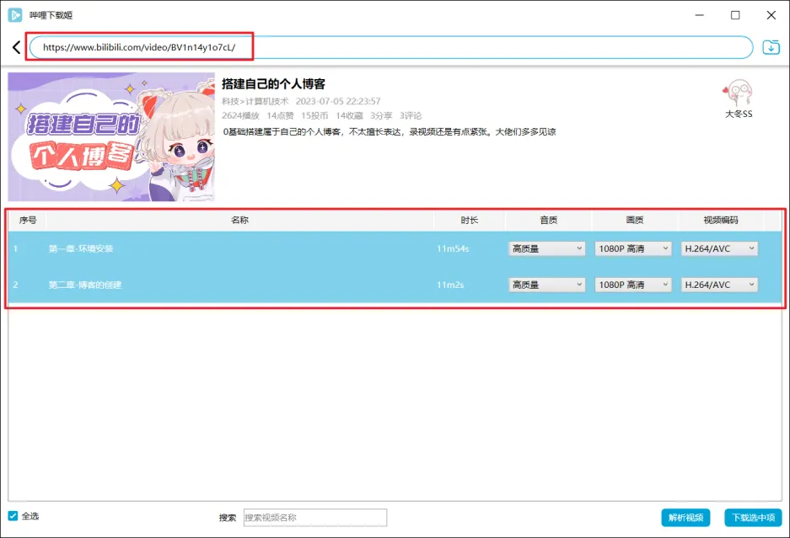Click the 大冬SS uploader avatar
This screenshot has width=790, height=538.
click(x=738, y=93)
